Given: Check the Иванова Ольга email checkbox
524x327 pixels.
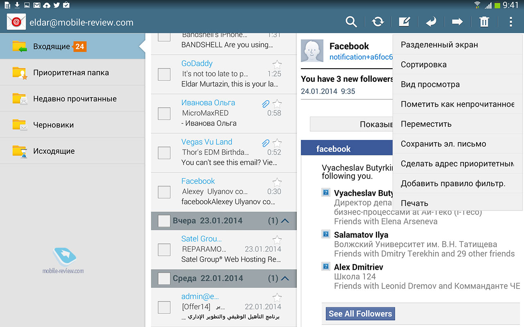Looking at the screenshot, I should point(164,114).
